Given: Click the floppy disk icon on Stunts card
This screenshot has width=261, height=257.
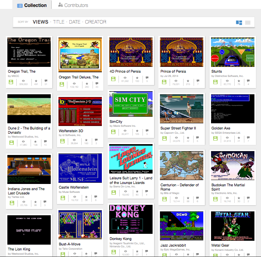Looking at the screenshot, I should coord(215,82).
